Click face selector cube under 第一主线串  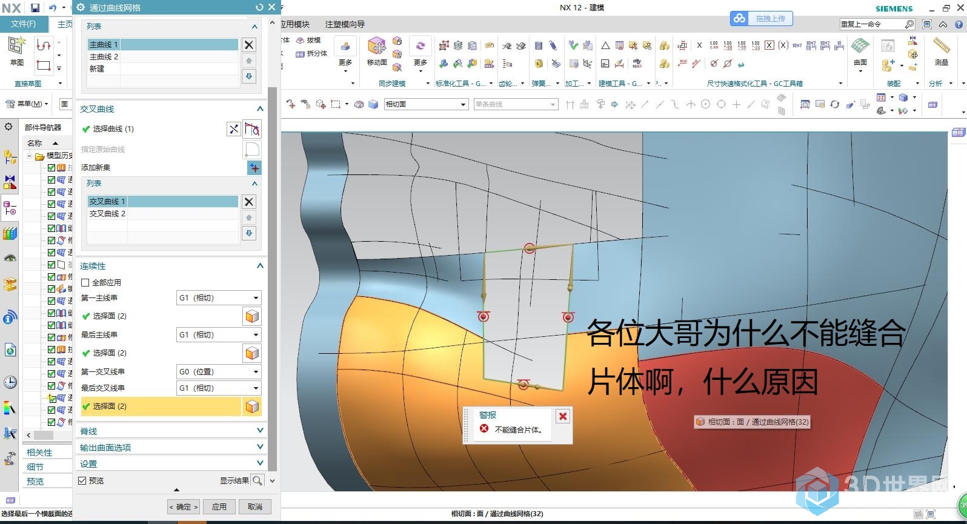(252, 316)
